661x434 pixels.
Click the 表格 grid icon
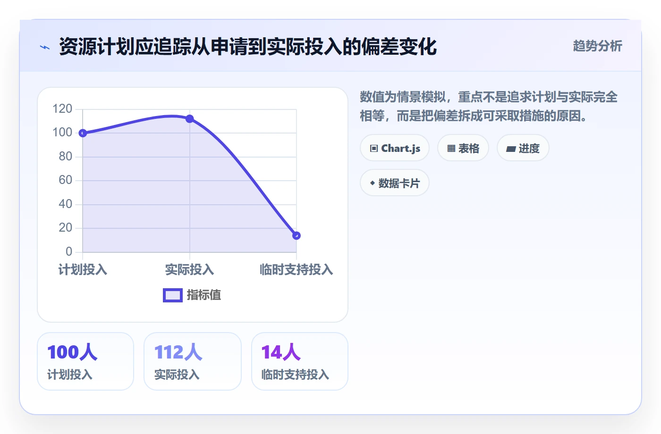coord(451,149)
